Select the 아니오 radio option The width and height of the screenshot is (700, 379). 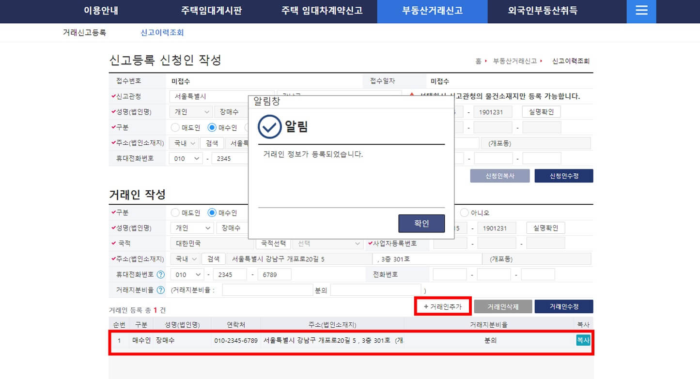[465, 212]
